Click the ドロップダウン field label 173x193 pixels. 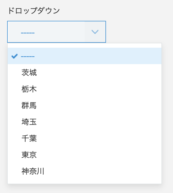click(34, 11)
